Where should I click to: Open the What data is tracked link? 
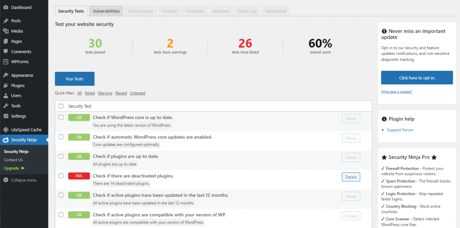[396, 92]
